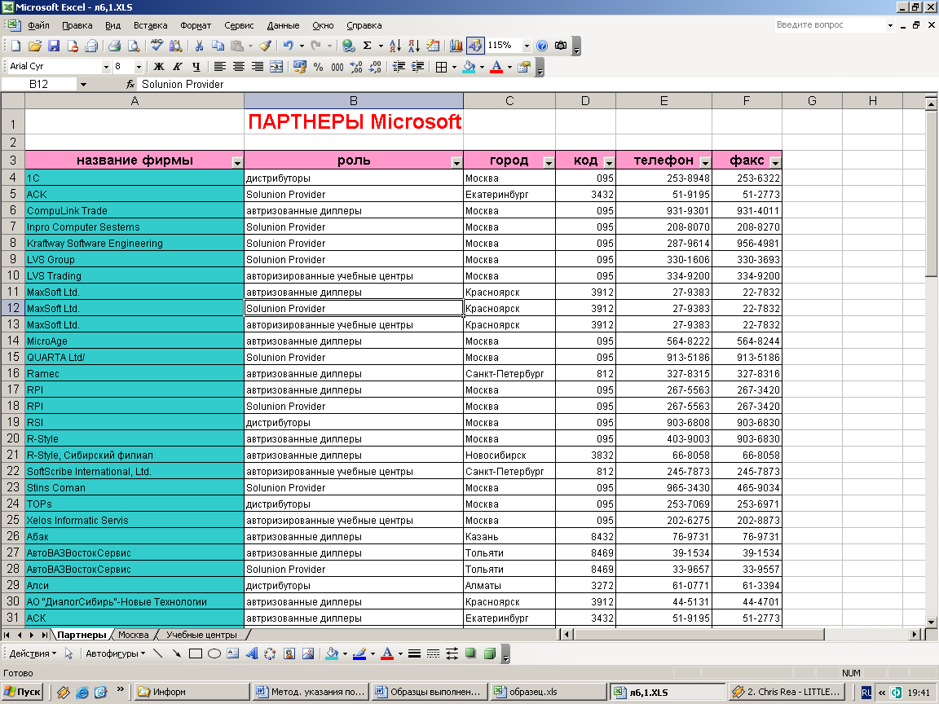Viewport: 939px width, 704px height.
Task: Draw an arrow with Arrow tool
Action: (x=177, y=653)
